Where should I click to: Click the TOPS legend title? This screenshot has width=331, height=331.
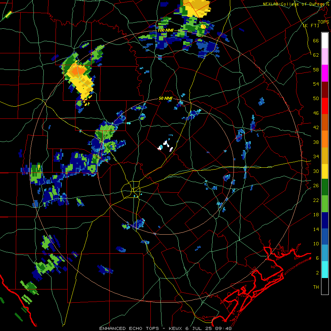[x=323, y=22]
